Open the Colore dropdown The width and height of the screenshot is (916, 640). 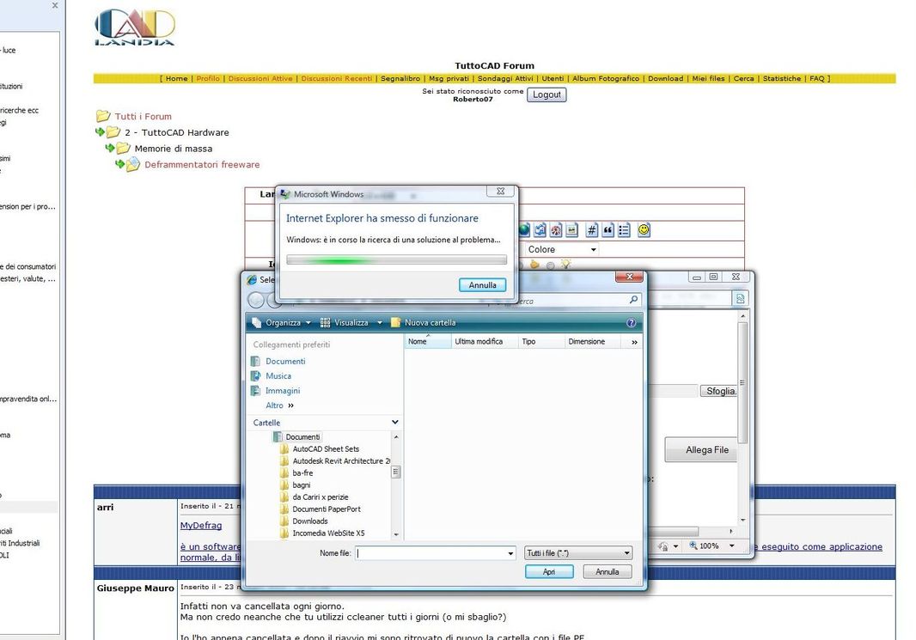(561, 249)
